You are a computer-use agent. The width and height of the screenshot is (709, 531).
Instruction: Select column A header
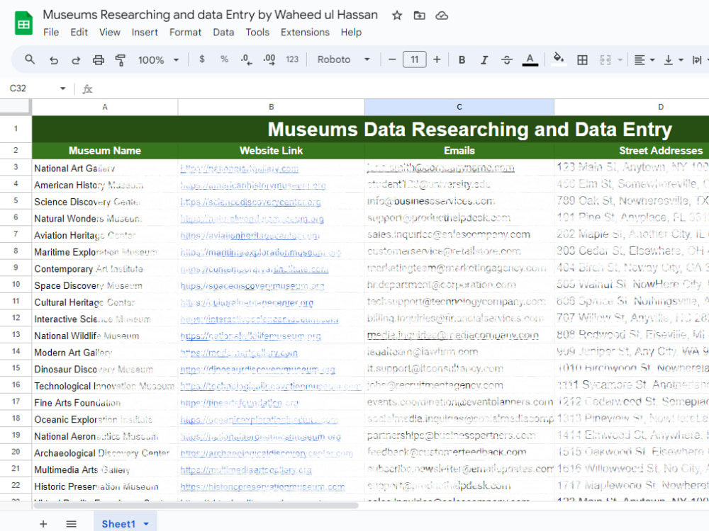[x=105, y=107]
